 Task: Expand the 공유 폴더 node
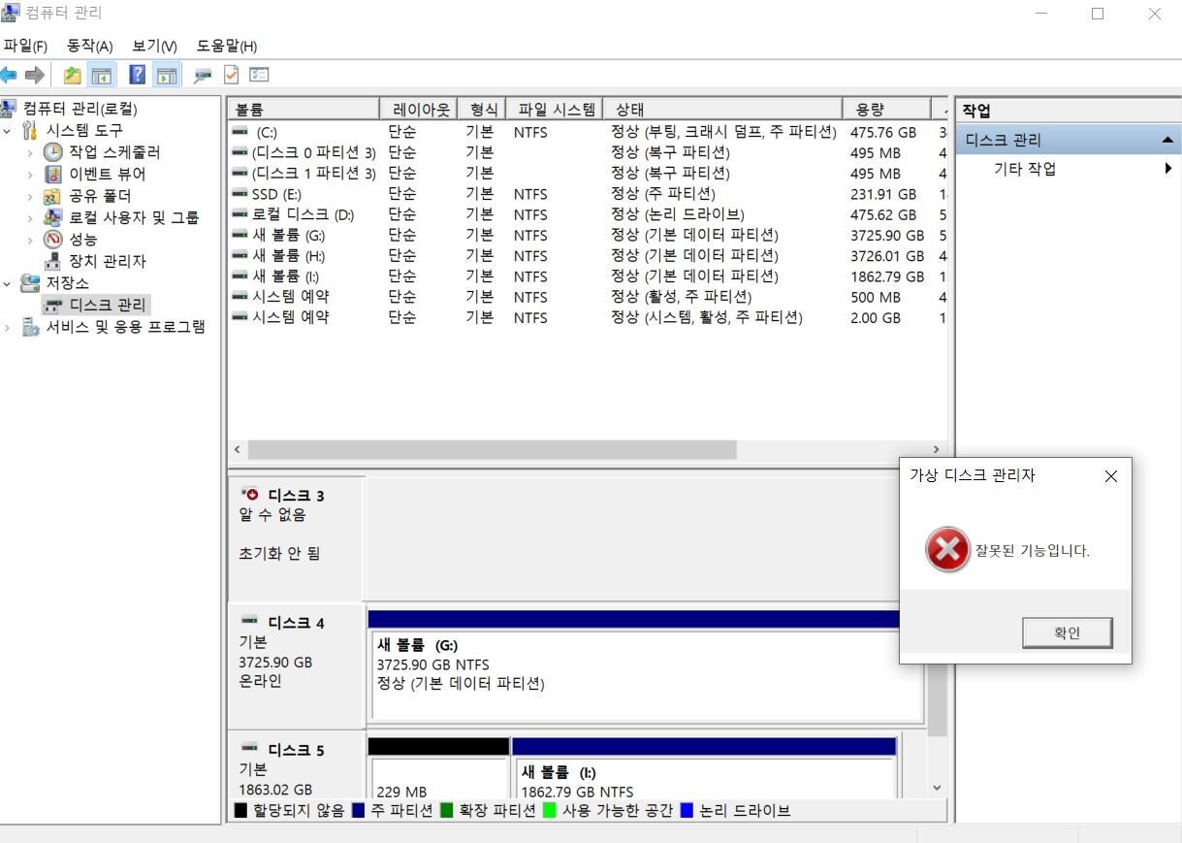pos(30,196)
